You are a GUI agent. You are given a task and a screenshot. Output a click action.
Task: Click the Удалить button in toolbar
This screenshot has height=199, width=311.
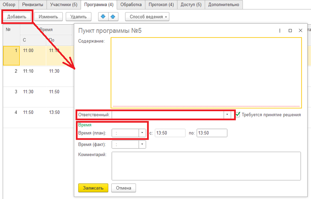(x=78, y=17)
